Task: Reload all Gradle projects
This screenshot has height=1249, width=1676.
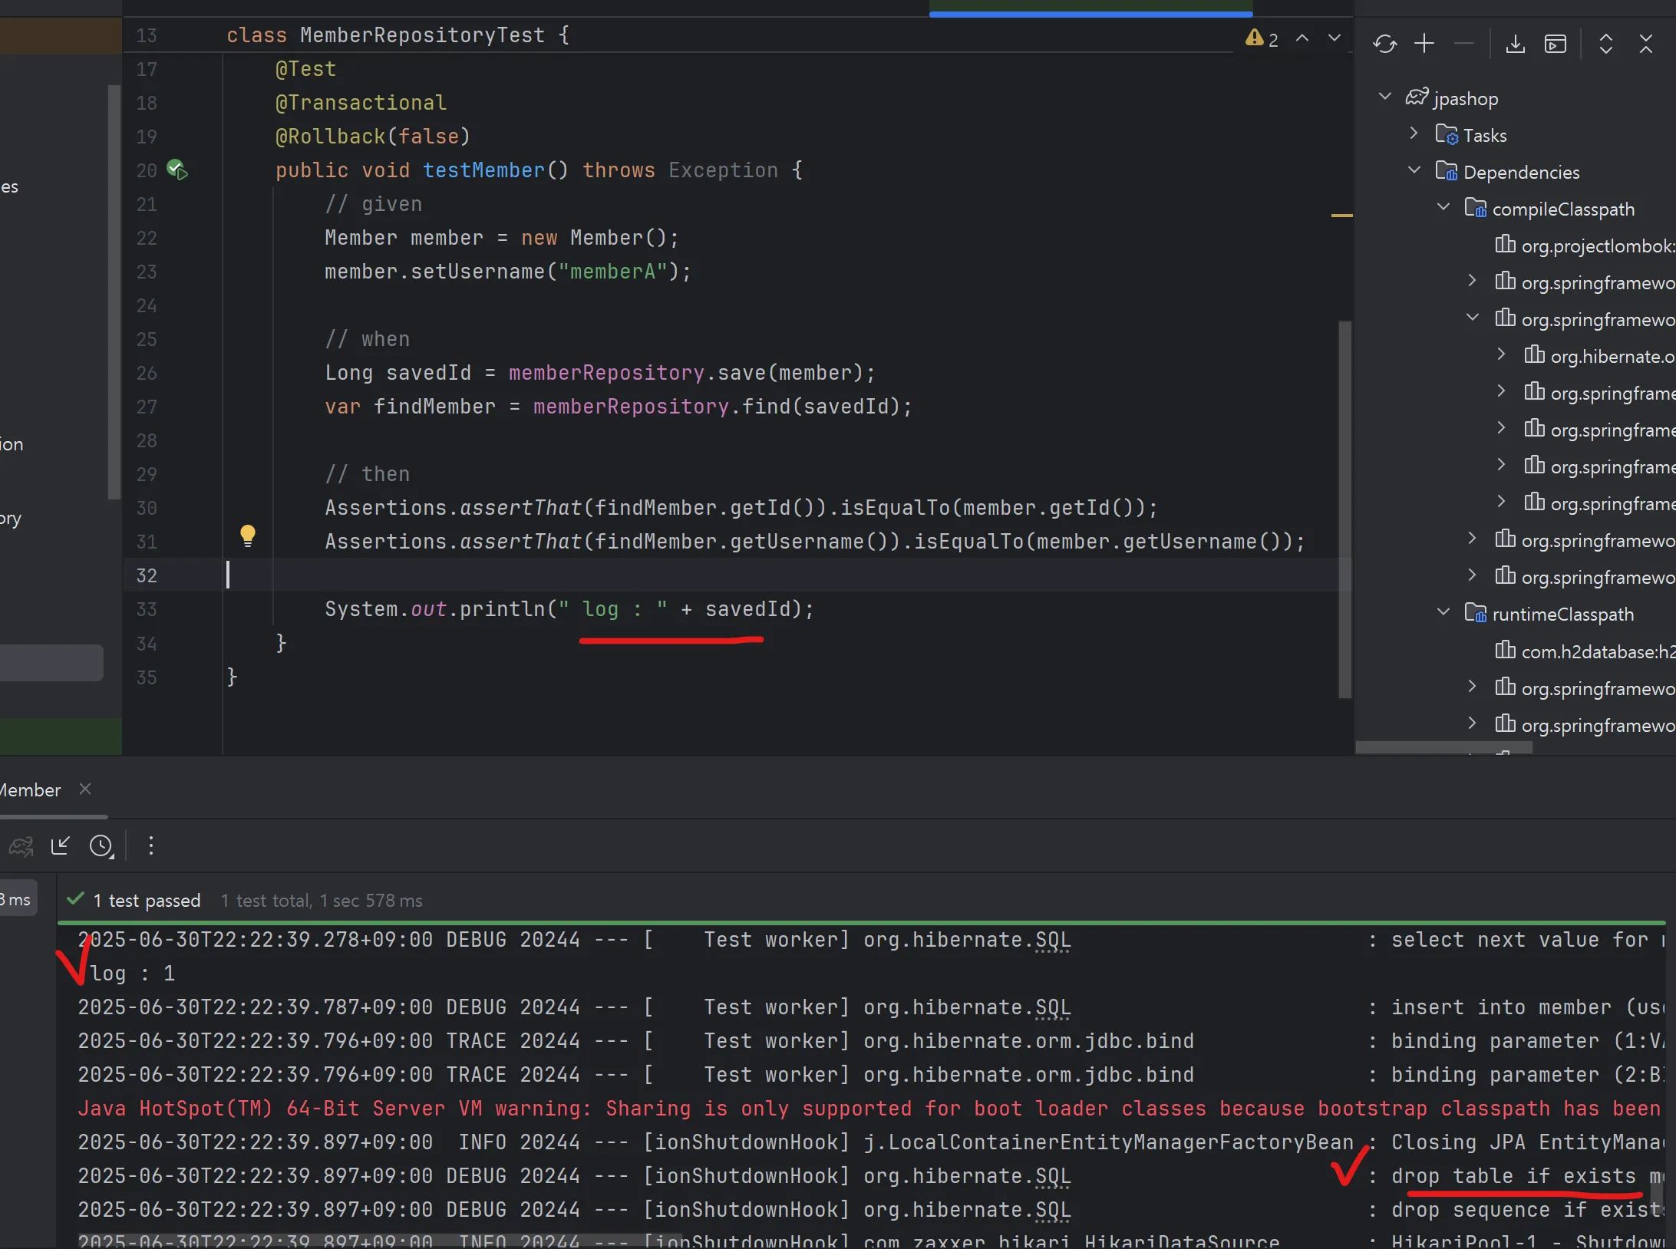Action: pyautogui.click(x=1384, y=44)
